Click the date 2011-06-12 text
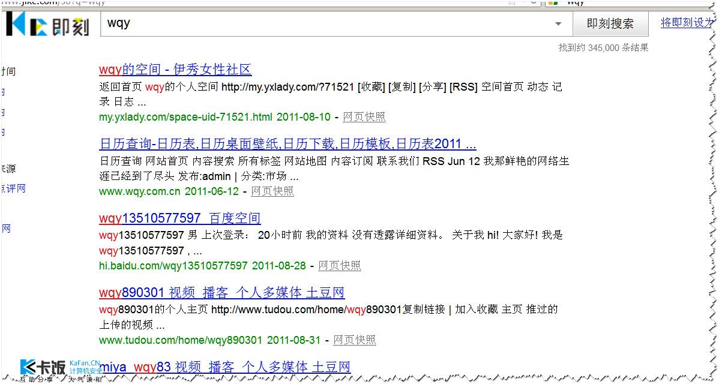This screenshot has width=722, height=387. (212, 191)
